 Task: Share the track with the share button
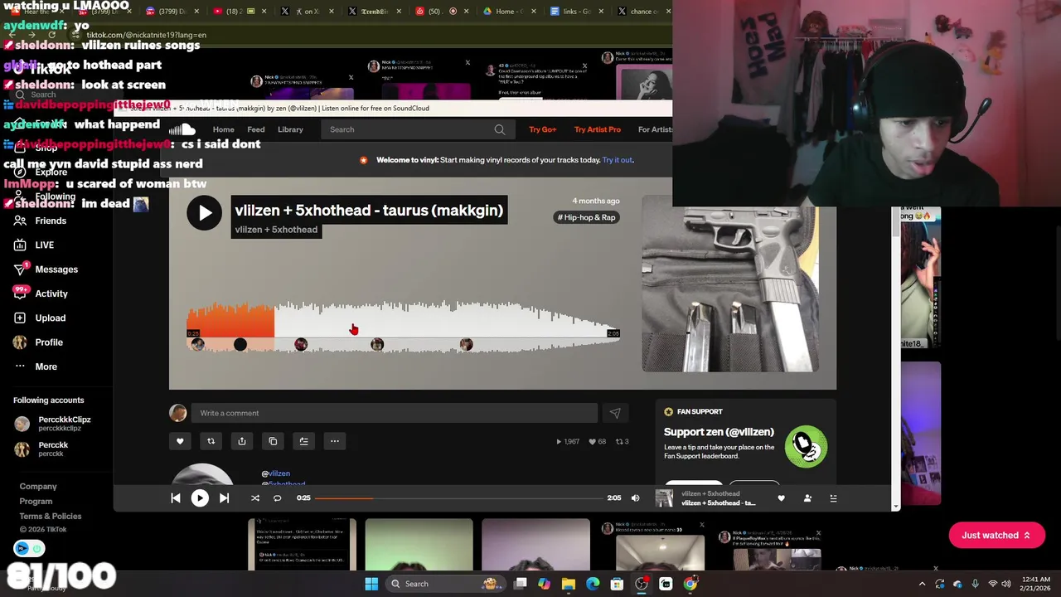point(242,441)
